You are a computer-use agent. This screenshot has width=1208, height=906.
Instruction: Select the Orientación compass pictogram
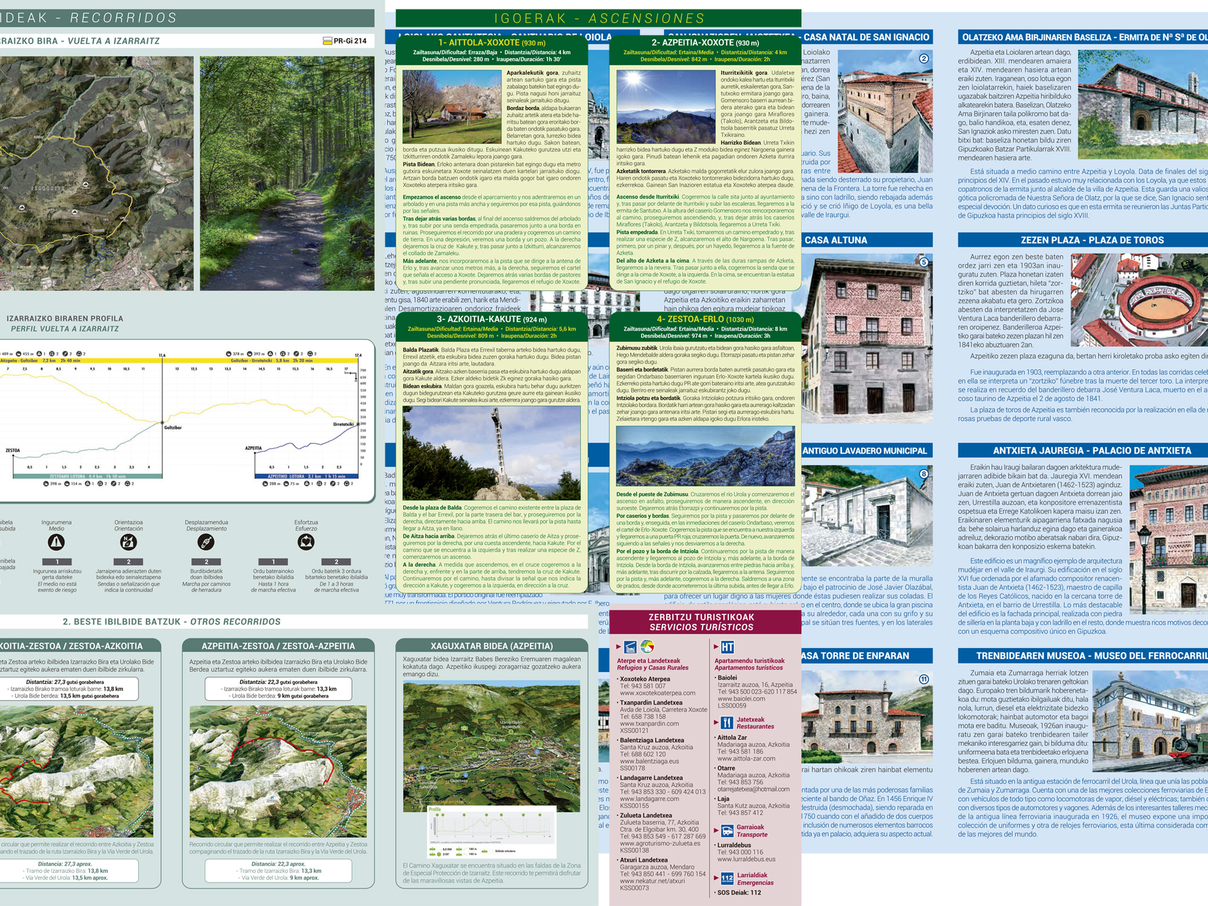[129, 542]
